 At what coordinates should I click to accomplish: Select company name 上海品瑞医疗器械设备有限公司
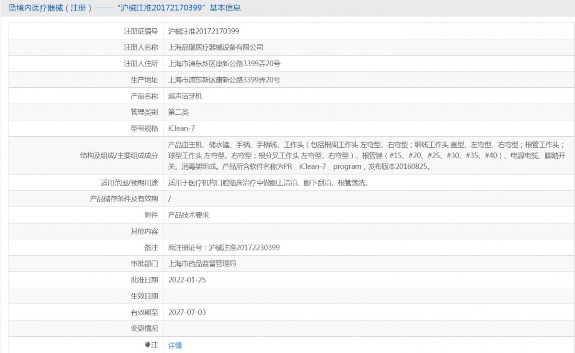pos(216,47)
